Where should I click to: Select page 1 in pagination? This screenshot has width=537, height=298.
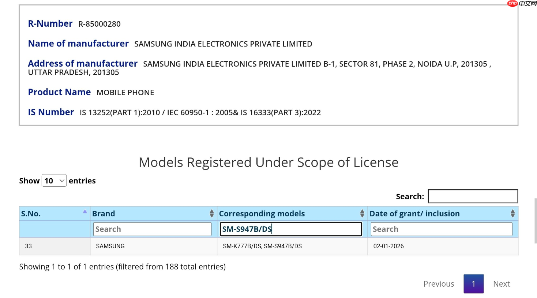click(473, 284)
